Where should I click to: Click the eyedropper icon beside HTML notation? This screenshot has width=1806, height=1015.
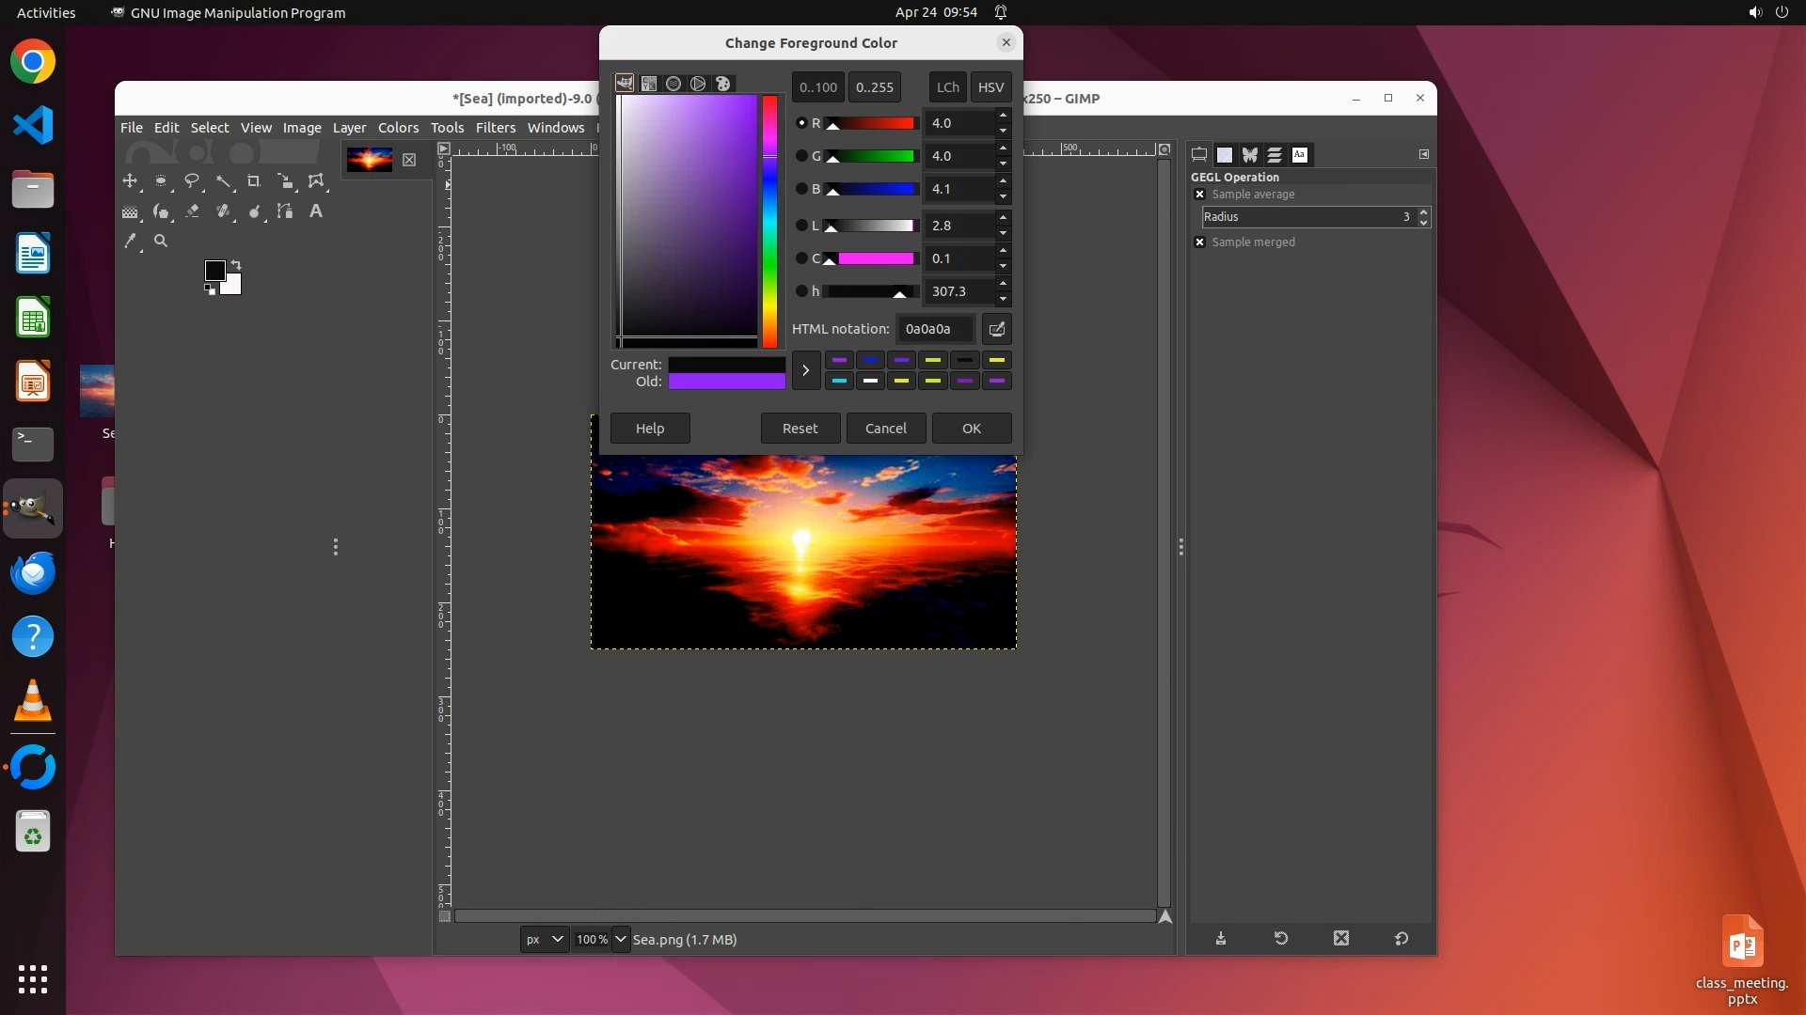coord(997,329)
